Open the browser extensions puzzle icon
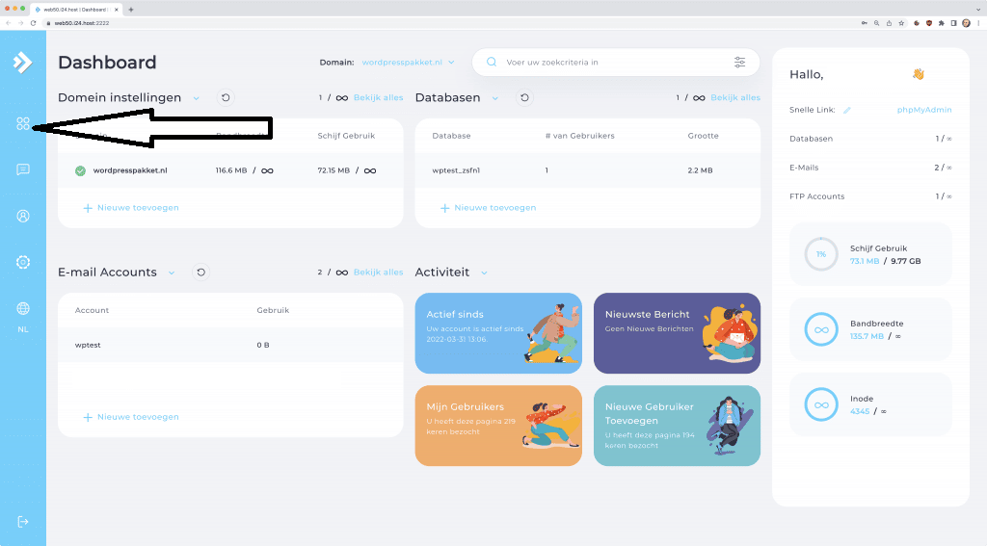987x546 pixels. [942, 23]
